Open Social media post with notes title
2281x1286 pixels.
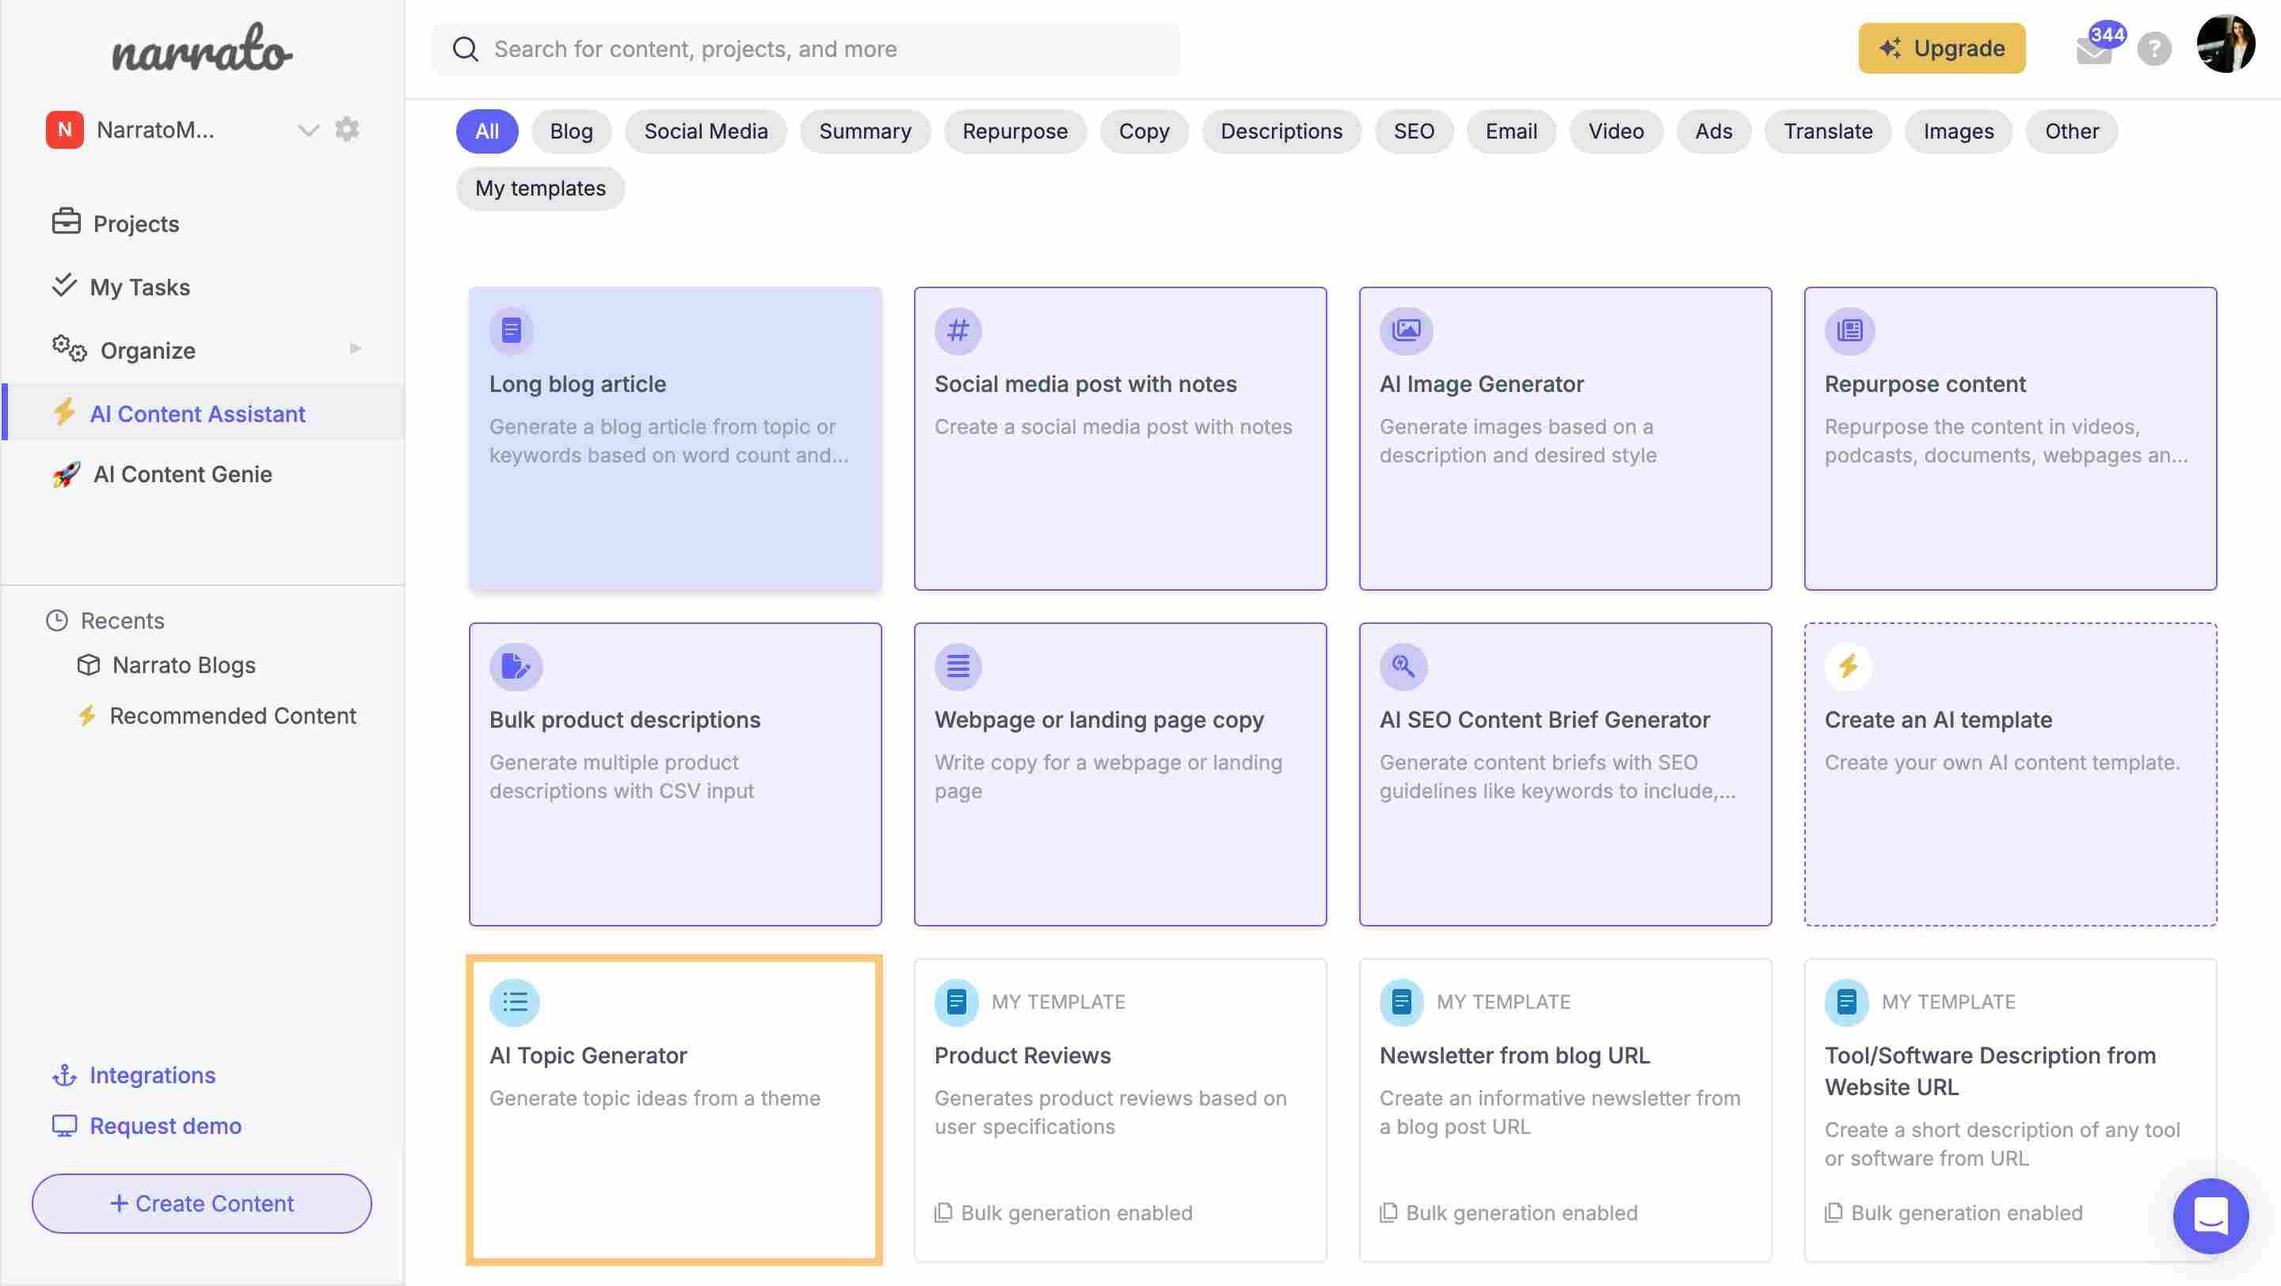(1086, 384)
